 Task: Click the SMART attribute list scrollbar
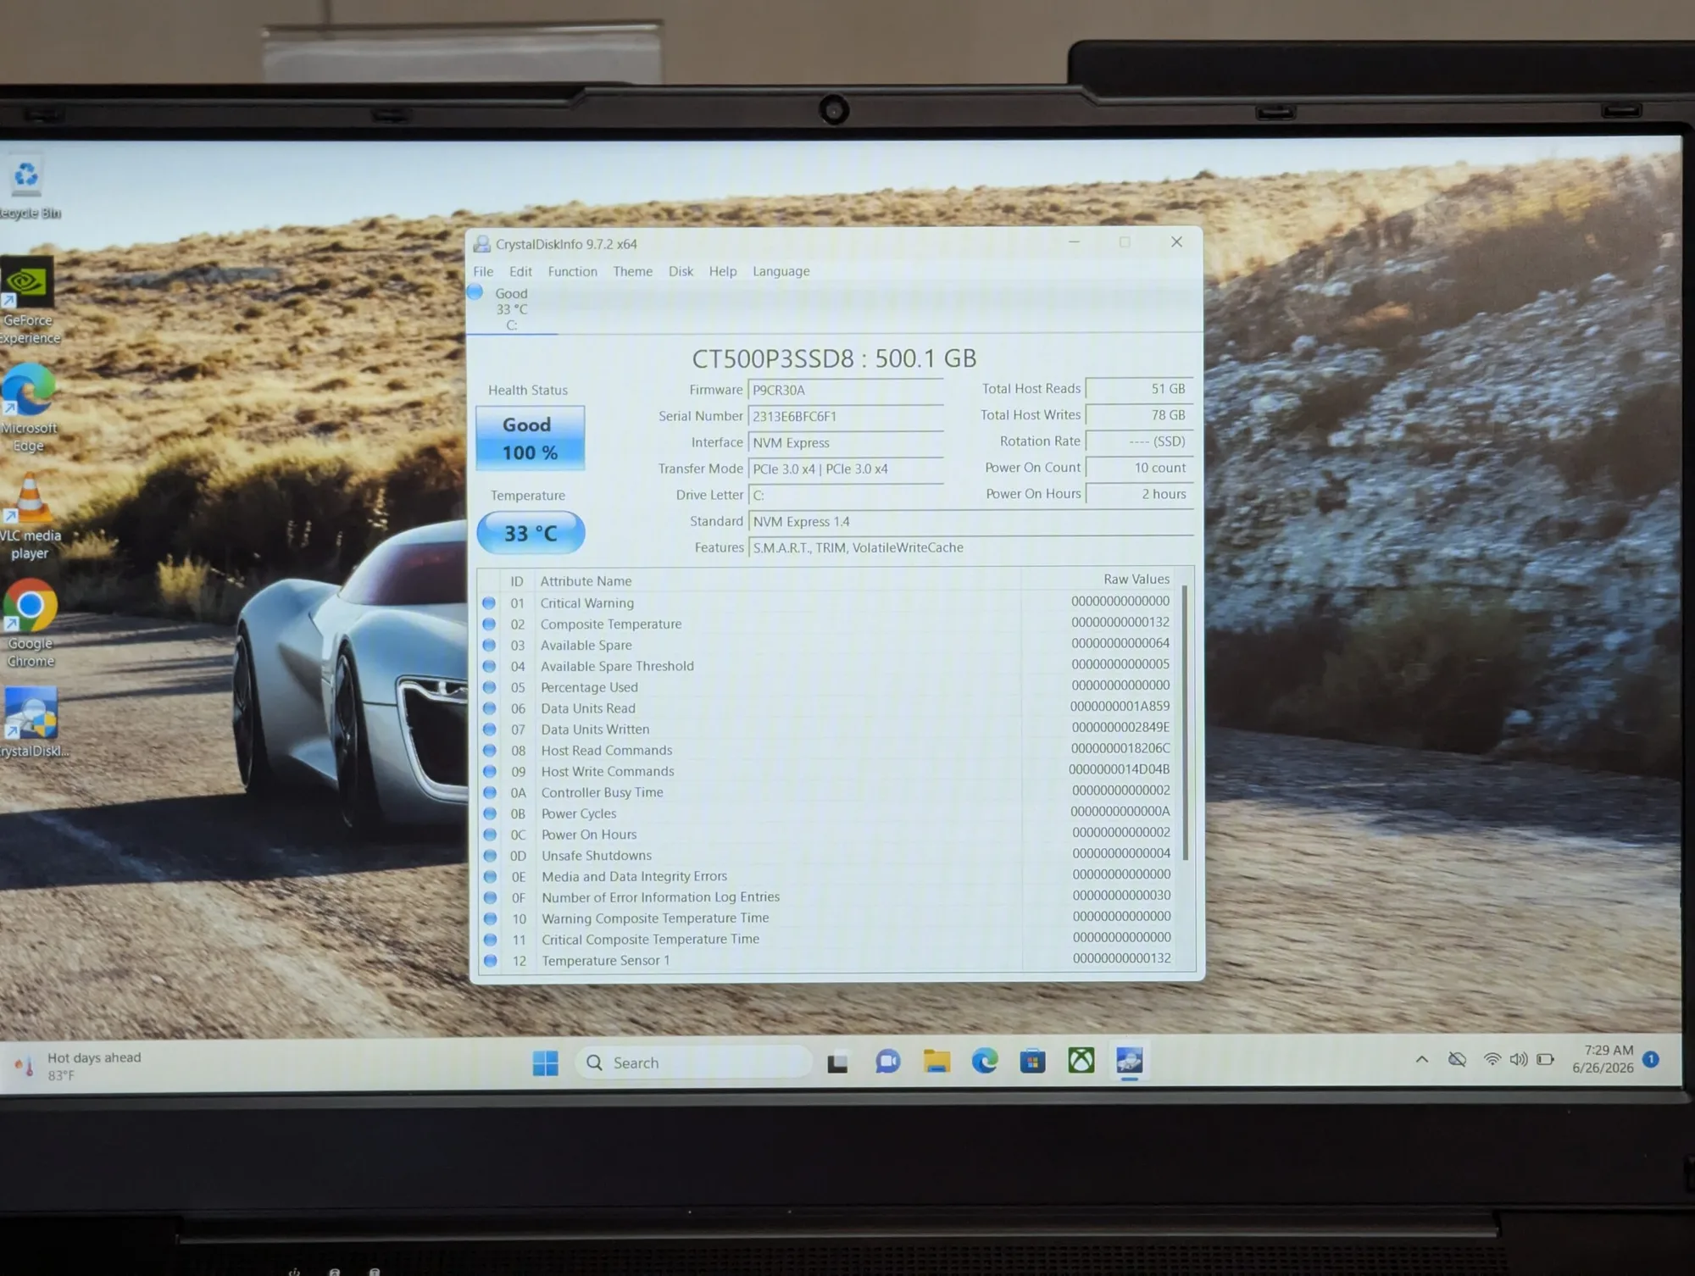[x=1185, y=722]
